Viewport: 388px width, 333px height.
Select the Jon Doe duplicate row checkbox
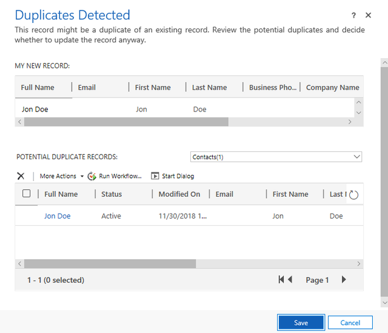(x=26, y=216)
